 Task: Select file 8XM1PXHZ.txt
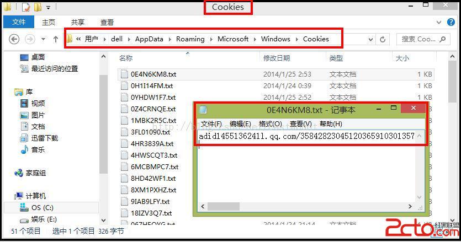pyautogui.click(x=153, y=190)
